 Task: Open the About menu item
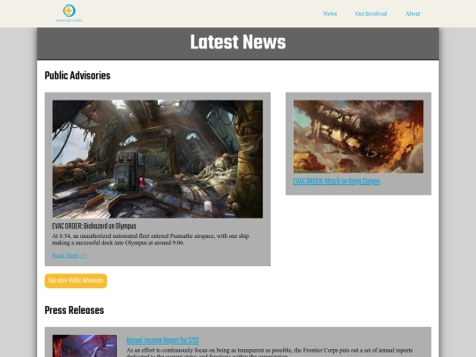click(413, 13)
